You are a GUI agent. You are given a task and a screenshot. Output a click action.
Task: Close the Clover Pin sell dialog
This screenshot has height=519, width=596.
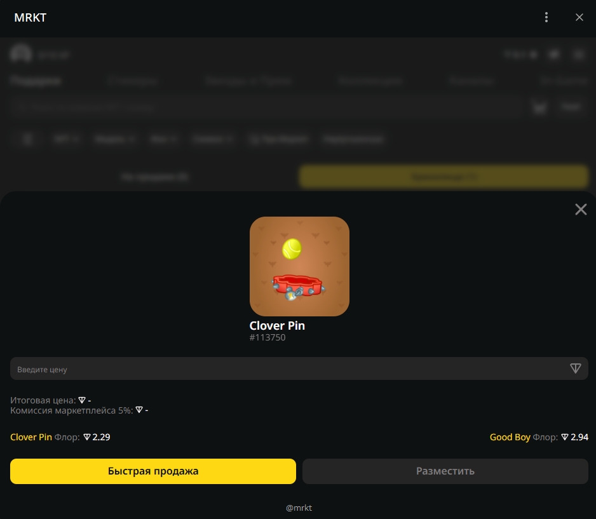coord(580,210)
